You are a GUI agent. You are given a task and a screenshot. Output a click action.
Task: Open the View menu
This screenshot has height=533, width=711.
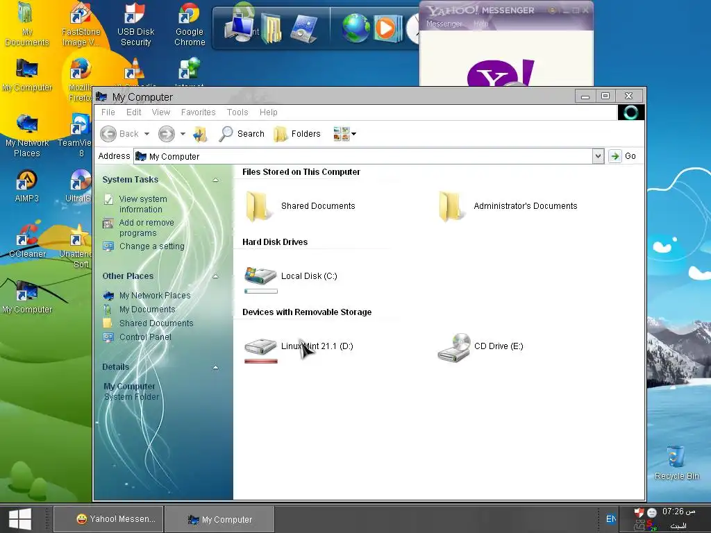point(161,112)
